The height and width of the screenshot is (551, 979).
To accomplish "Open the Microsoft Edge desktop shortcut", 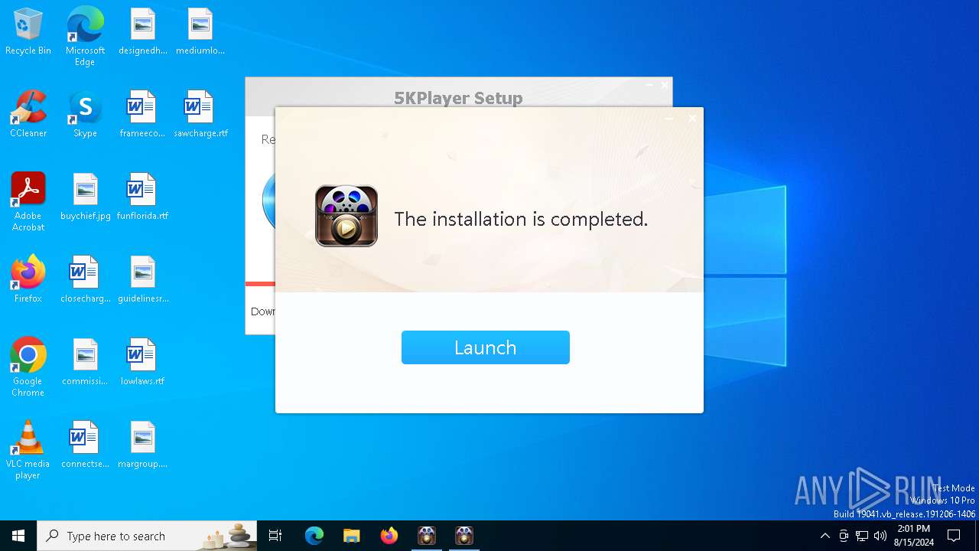I will (85, 36).
